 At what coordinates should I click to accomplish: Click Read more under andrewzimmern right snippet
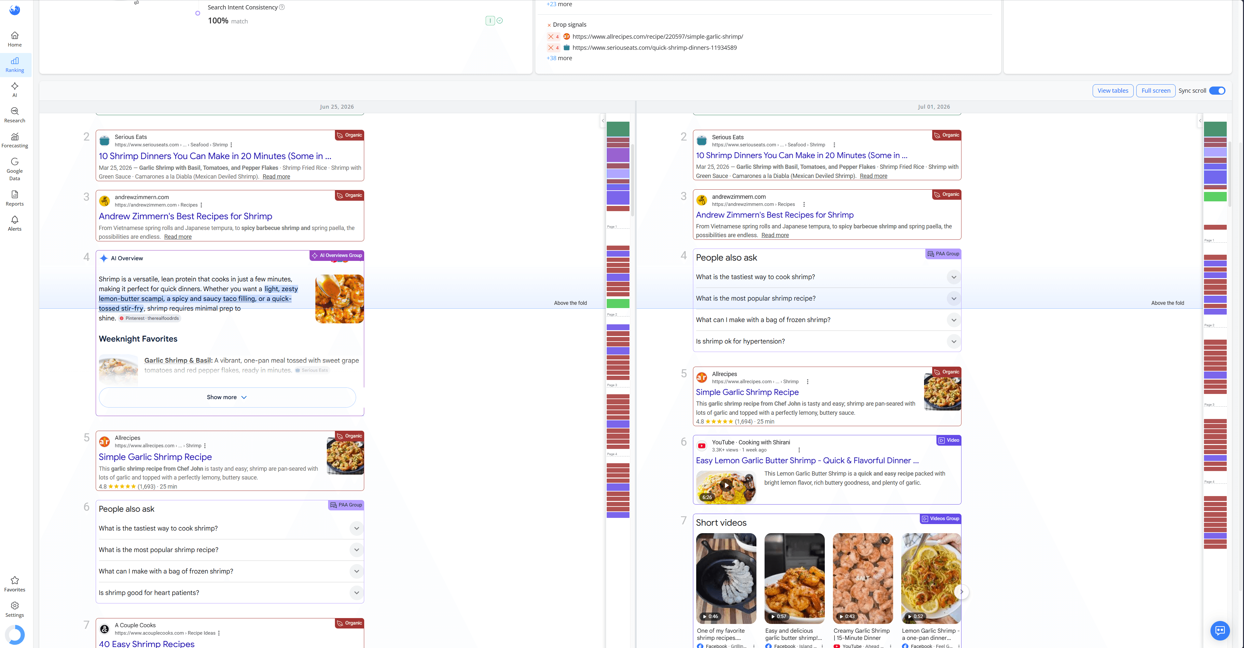coord(775,236)
